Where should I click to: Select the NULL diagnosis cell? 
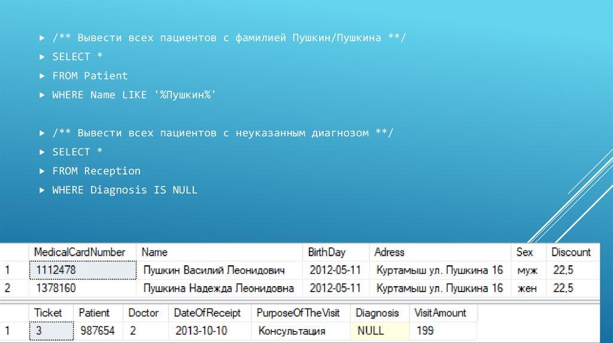[x=371, y=330]
